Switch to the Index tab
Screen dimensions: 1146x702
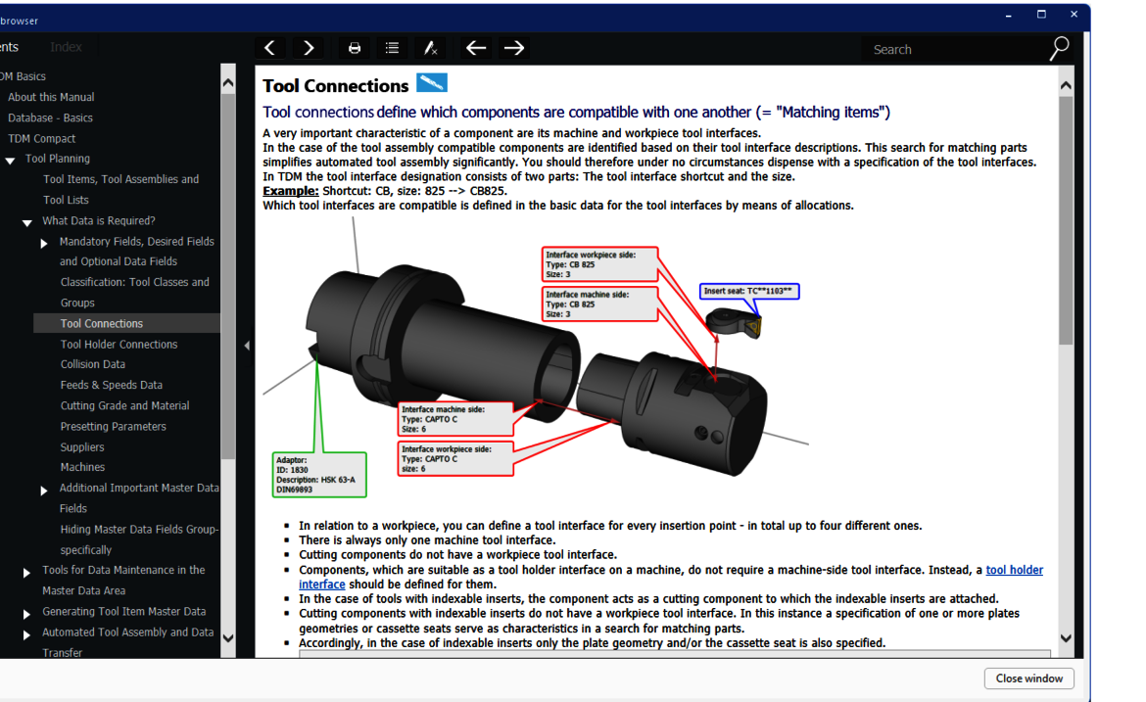point(66,47)
